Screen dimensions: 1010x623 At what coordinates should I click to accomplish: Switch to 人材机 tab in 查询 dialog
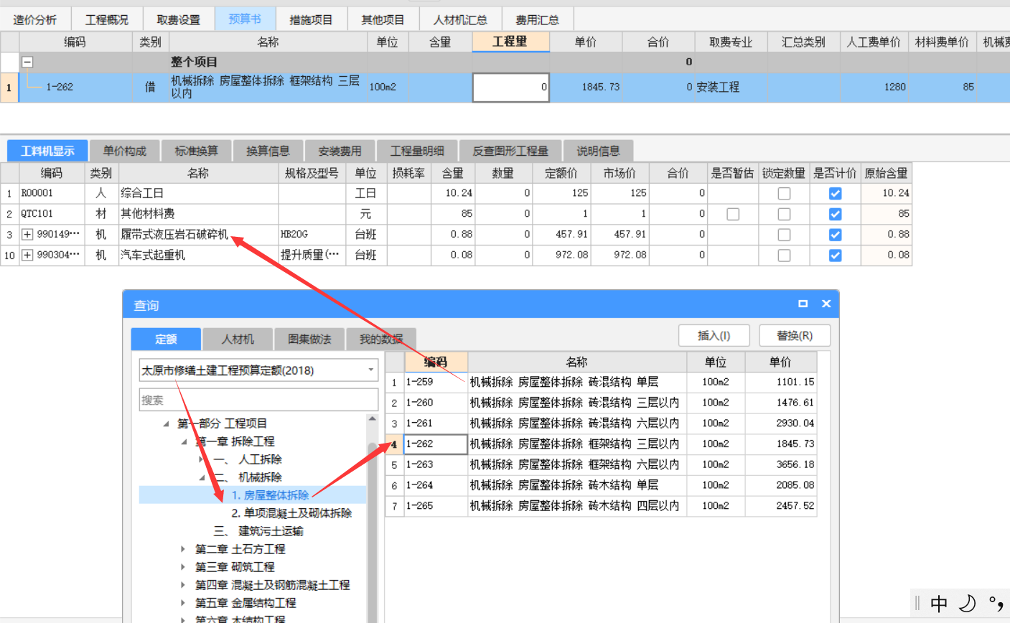pos(238,339)
